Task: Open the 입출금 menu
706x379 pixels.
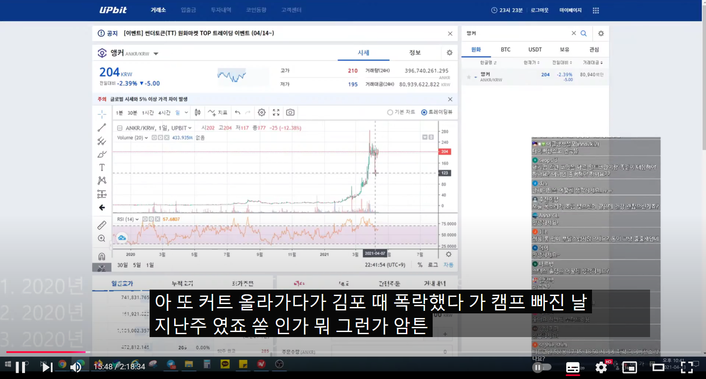Action: click(188, 10)
